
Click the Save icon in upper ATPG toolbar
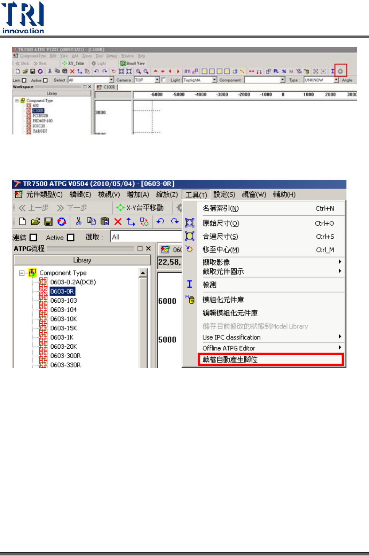click(x=33, y=71)
